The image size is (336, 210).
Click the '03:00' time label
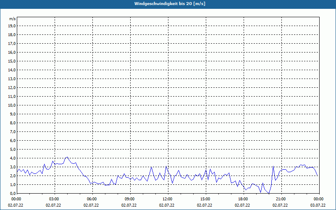click(55, 199)
